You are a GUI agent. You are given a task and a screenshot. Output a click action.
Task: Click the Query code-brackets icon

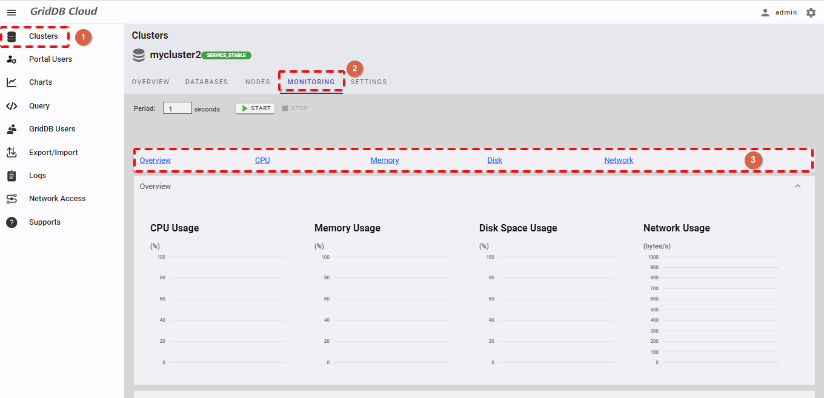[12, 106]
